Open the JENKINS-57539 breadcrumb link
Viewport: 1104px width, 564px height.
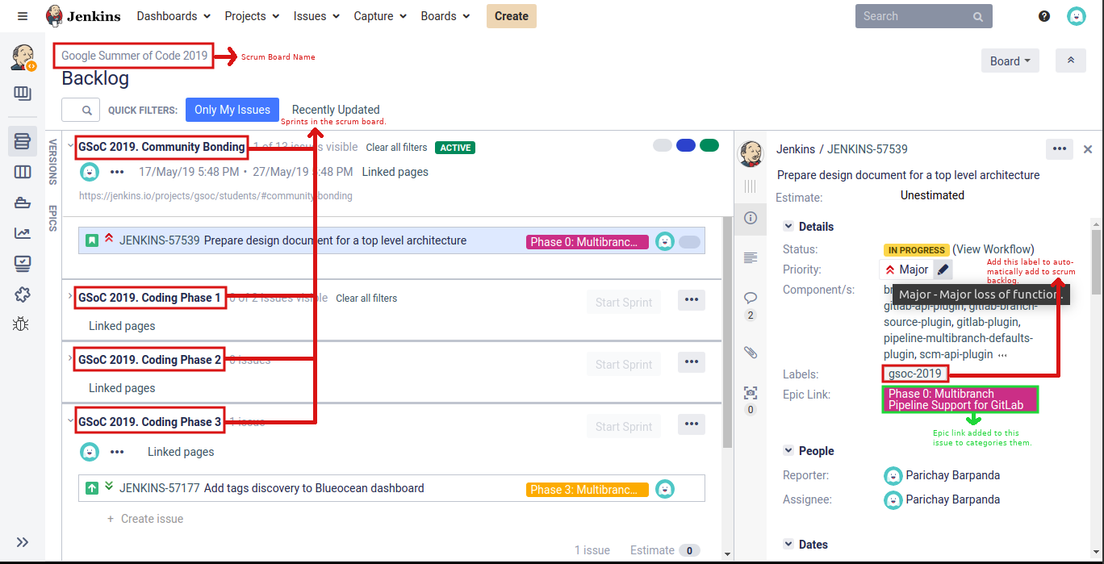tap(868, 149)
